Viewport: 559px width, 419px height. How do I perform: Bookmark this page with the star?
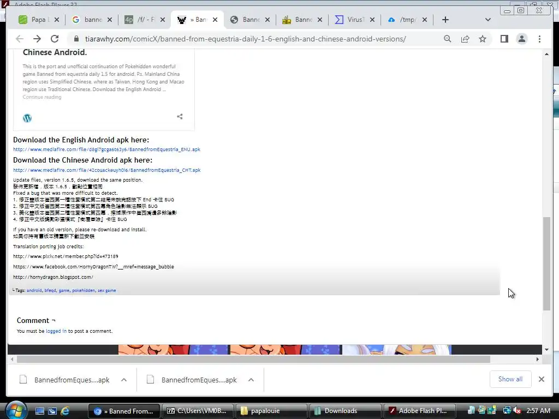pyautogui.click(x=483, y=39)
